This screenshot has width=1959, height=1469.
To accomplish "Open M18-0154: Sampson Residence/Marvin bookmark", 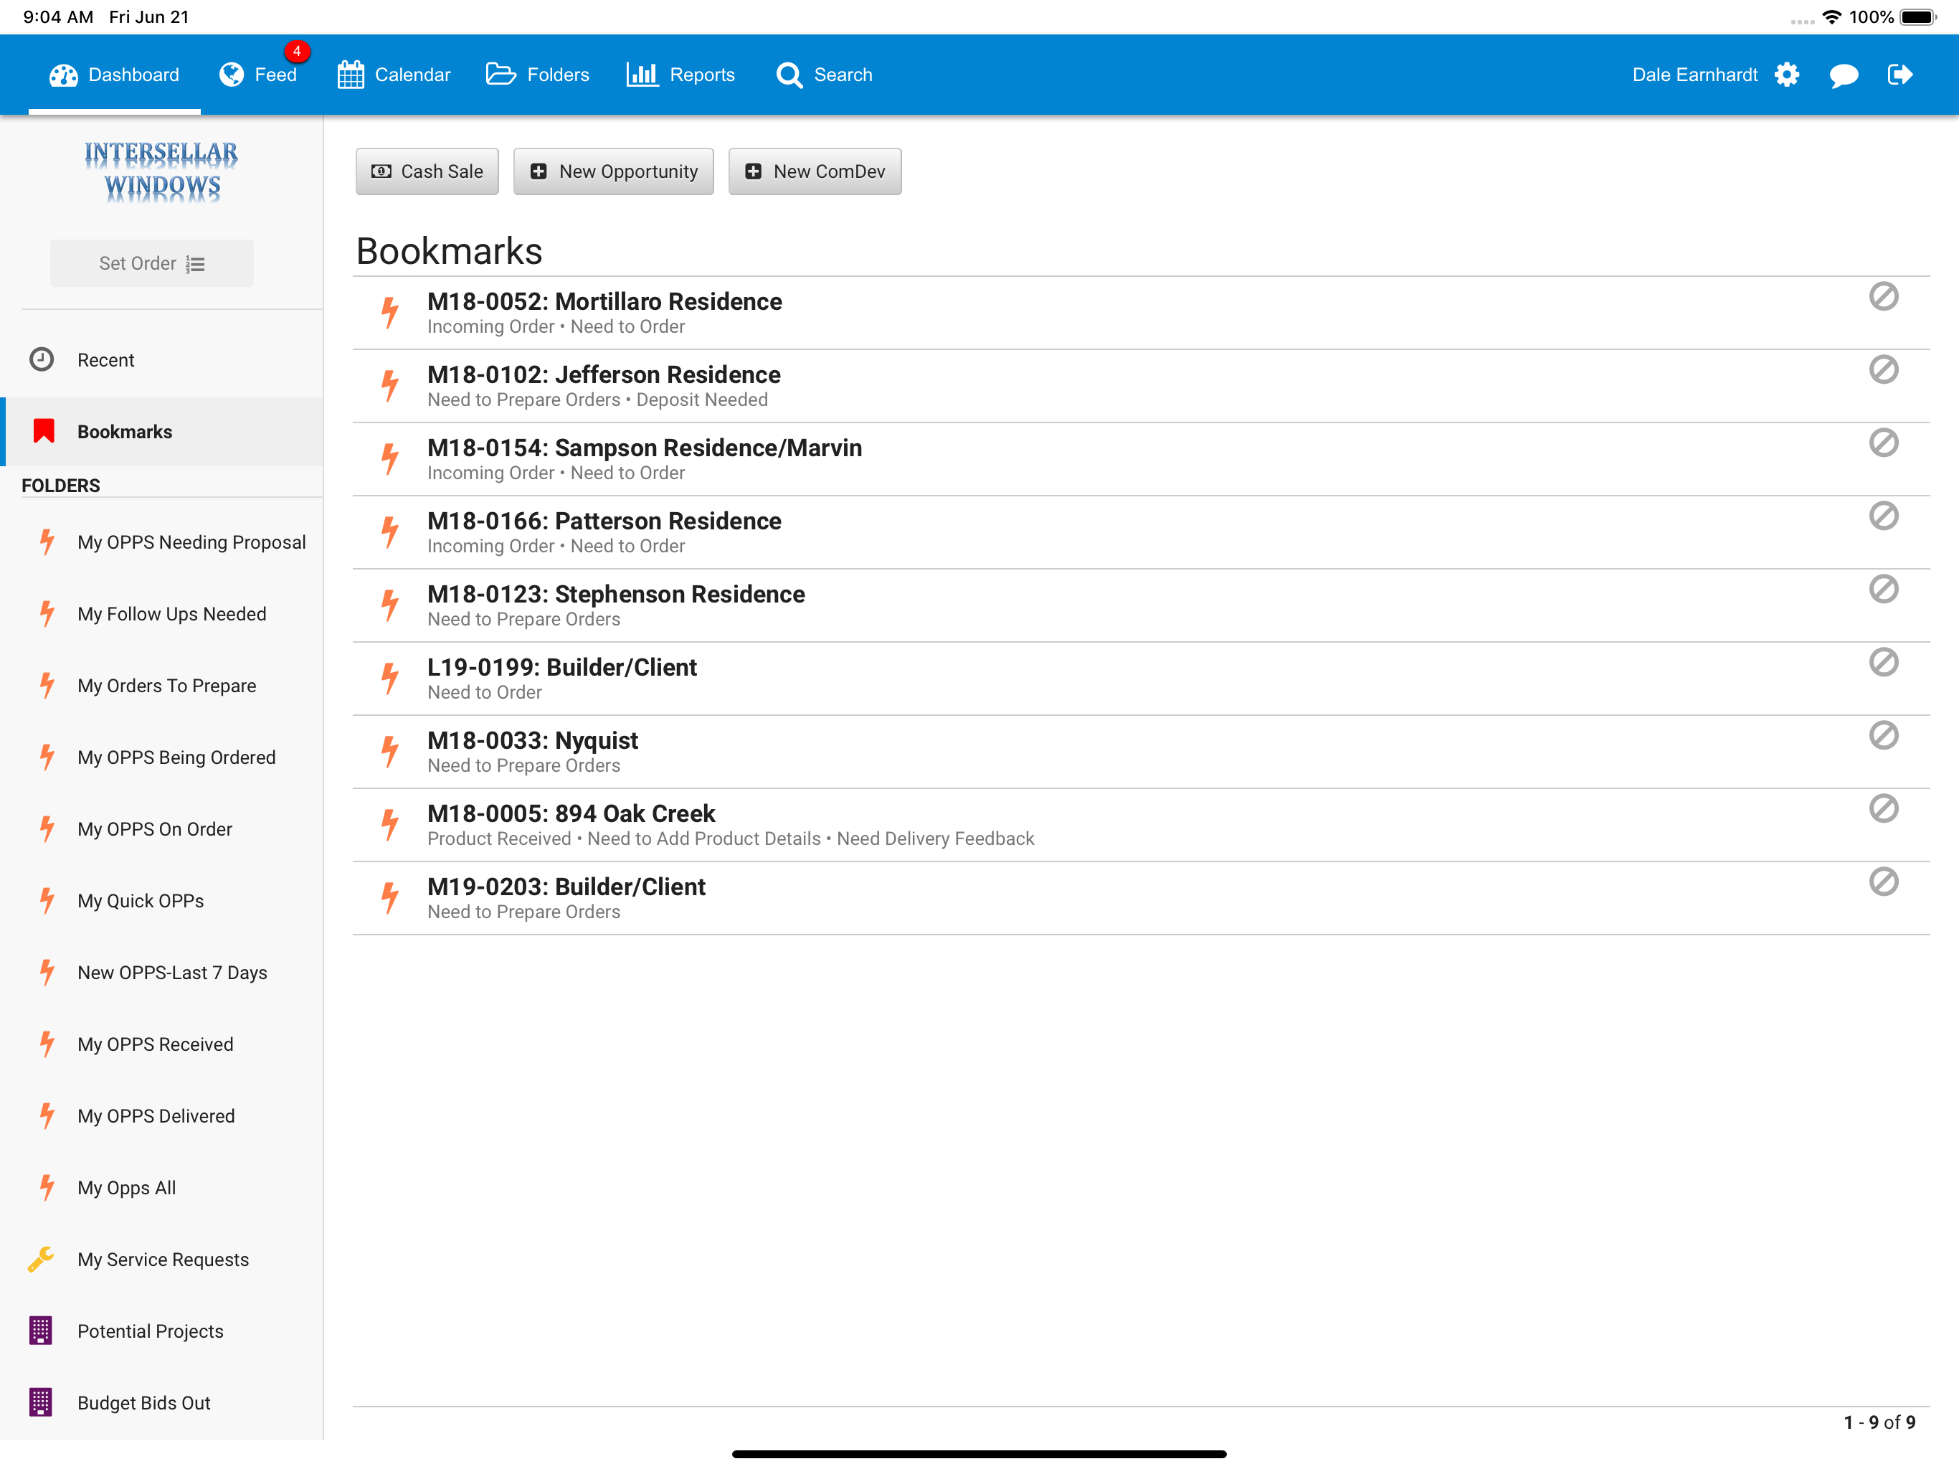I will 1141,459.
